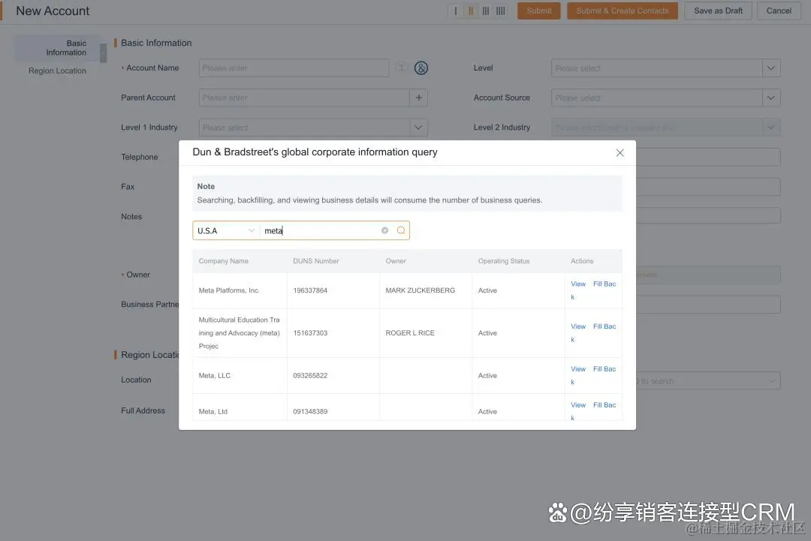Click DUNS number 091348389
Image resolution: width=811 pixels, height=541 pixels.
click(310, 411)
